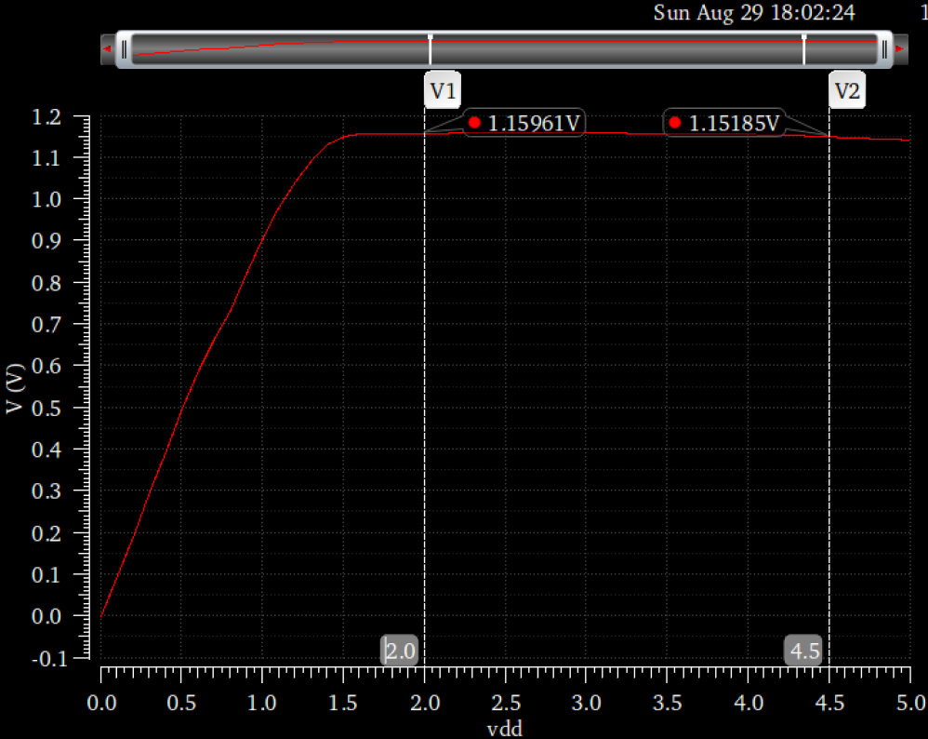Grab the right handle of the zoom slider
The width and height of the screenshot is (928, 739).
(x=885, y=49)
